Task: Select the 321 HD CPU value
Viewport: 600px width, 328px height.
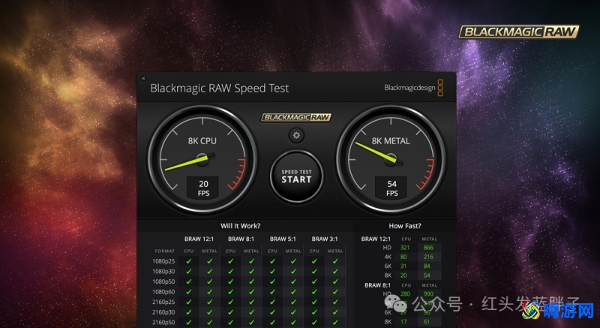Action: [x=405, y=248]
